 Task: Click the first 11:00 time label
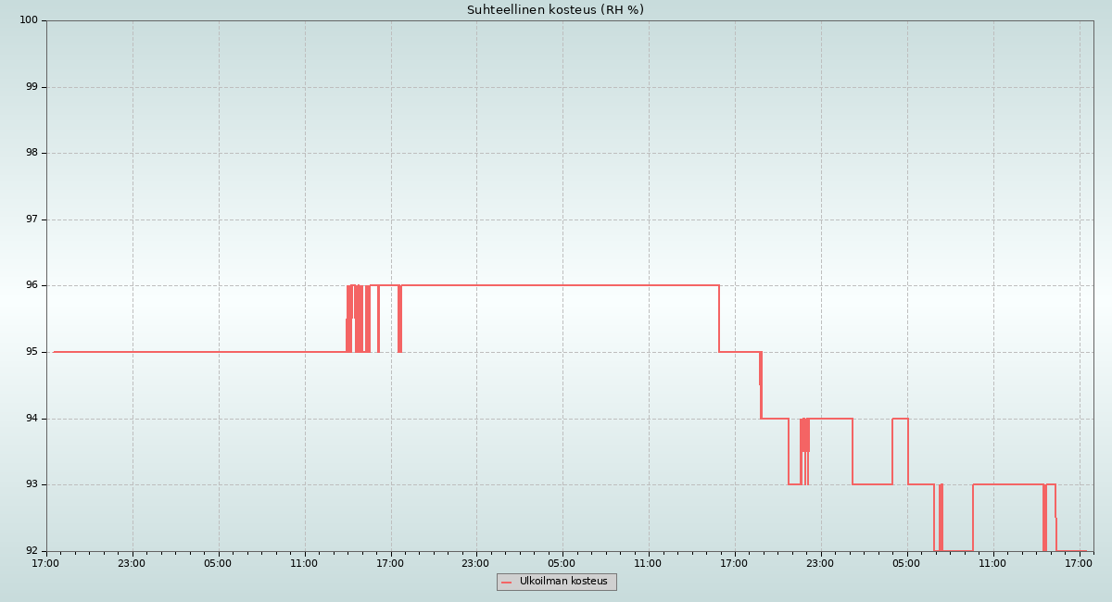click(x=304, y=563)
